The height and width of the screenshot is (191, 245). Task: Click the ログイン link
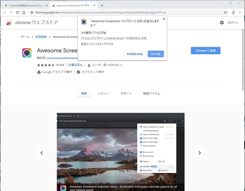click(233, 22)
